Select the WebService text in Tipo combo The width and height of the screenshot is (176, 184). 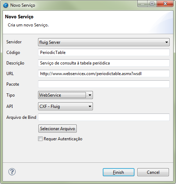[50, 95]
